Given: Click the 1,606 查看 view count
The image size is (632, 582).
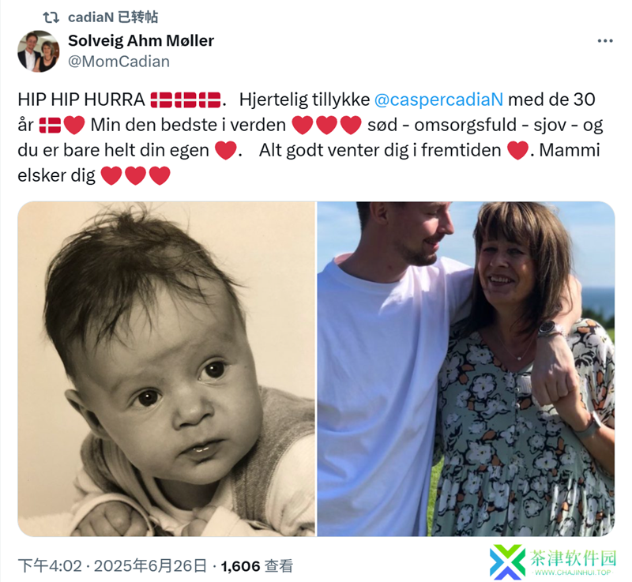Looking at the screenshot, I should tap(257, 566).
